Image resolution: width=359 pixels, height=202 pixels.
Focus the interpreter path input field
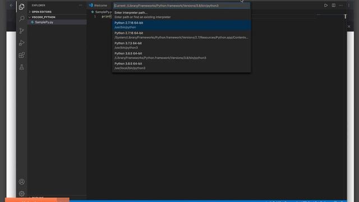(x=182, y=6)
